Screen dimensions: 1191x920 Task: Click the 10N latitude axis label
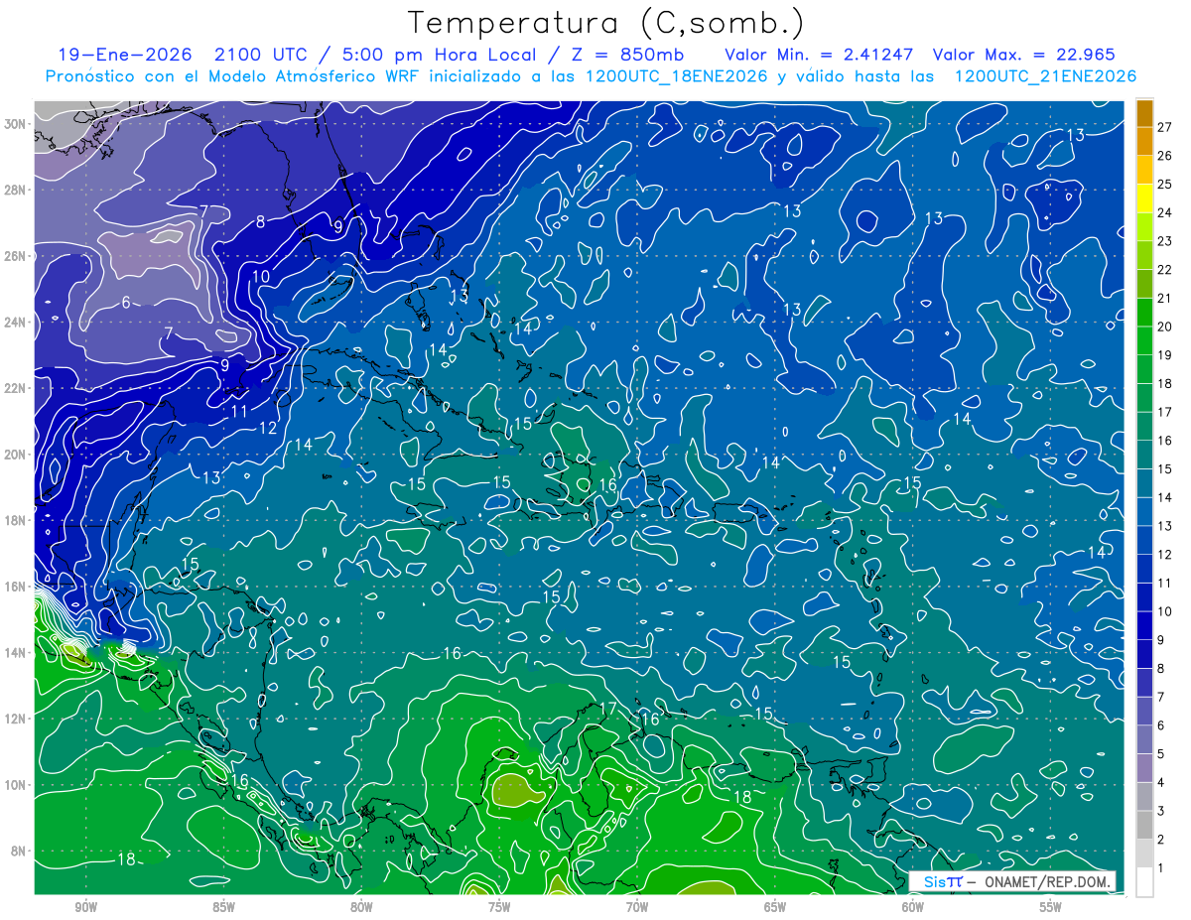(x=15, y=785)
